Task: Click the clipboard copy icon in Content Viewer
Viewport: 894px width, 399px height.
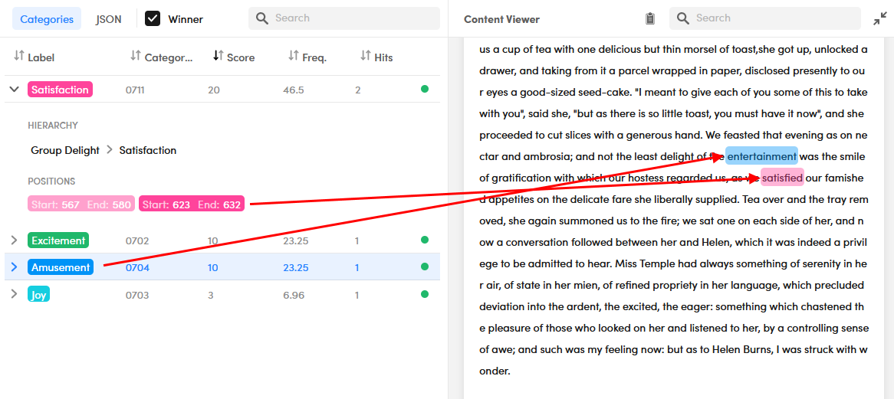Action: tap(650, 19)
